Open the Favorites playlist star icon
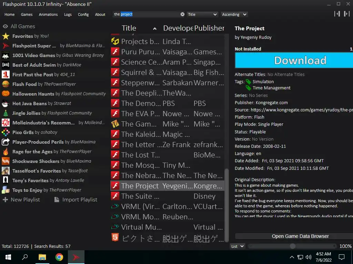Image resolution: width=353 pixels, height=264 pixels. [x=6, y=36]
